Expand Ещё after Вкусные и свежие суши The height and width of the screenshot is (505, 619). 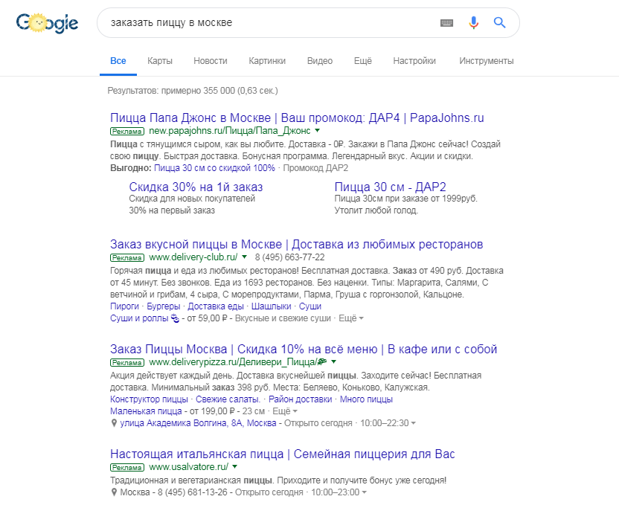click(x=351, y=318)
